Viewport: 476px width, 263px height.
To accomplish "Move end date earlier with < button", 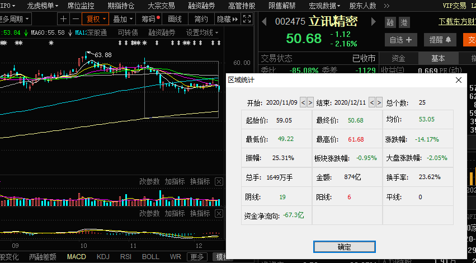I will [x=372, y=102].
